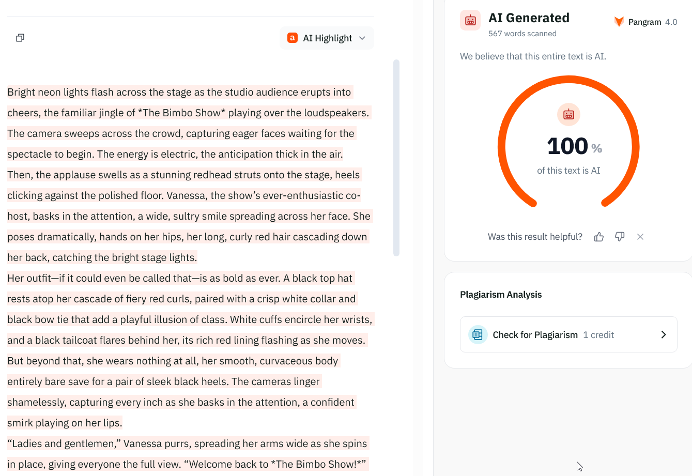
Task: Click the orange AI Highlight badge icon
Action: tap(293, 38)
